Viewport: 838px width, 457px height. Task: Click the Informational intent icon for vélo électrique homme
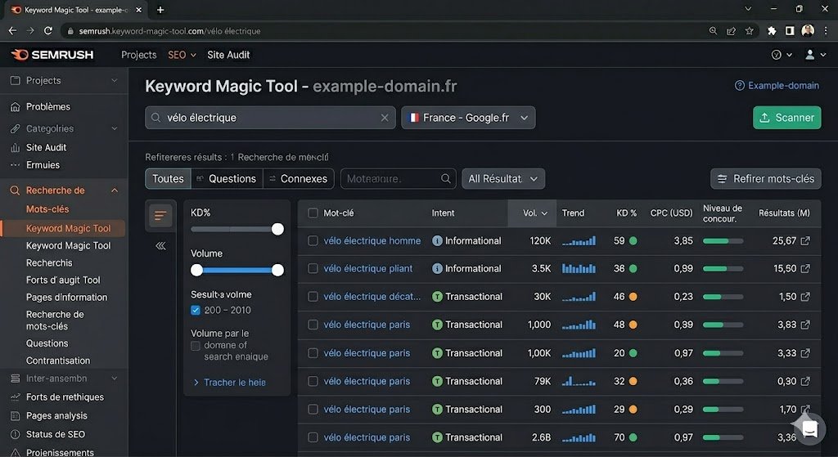tap(437, 241)
